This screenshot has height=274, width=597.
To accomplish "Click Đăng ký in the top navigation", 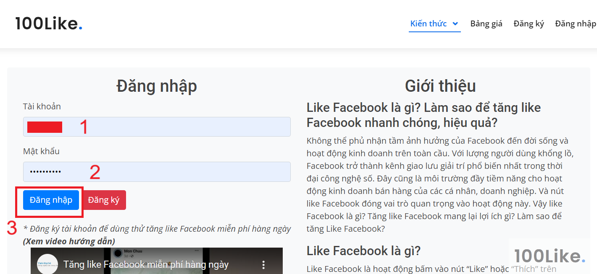I will pos(528,23).
